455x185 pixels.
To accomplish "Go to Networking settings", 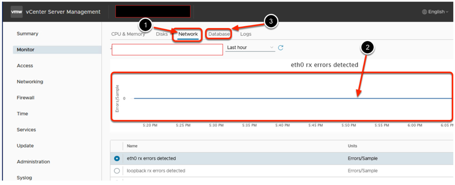I will point(30,82).
